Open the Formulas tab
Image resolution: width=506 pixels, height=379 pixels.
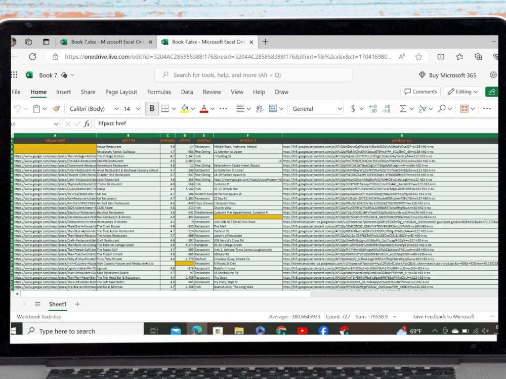pos(159,92)
